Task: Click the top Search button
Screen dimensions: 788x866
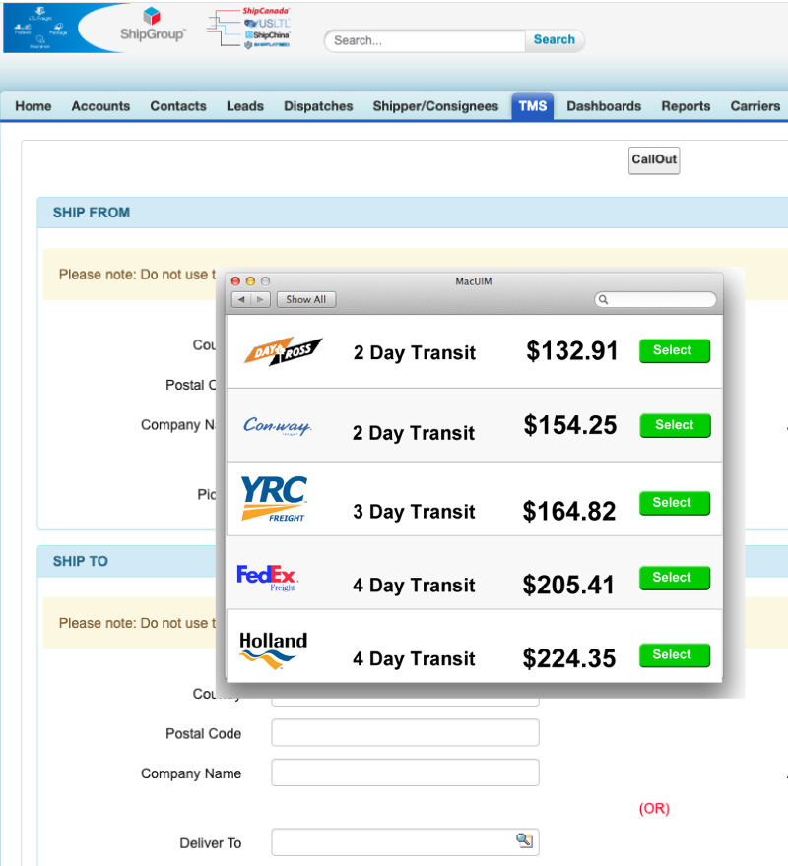Action: tap(555, 39)
